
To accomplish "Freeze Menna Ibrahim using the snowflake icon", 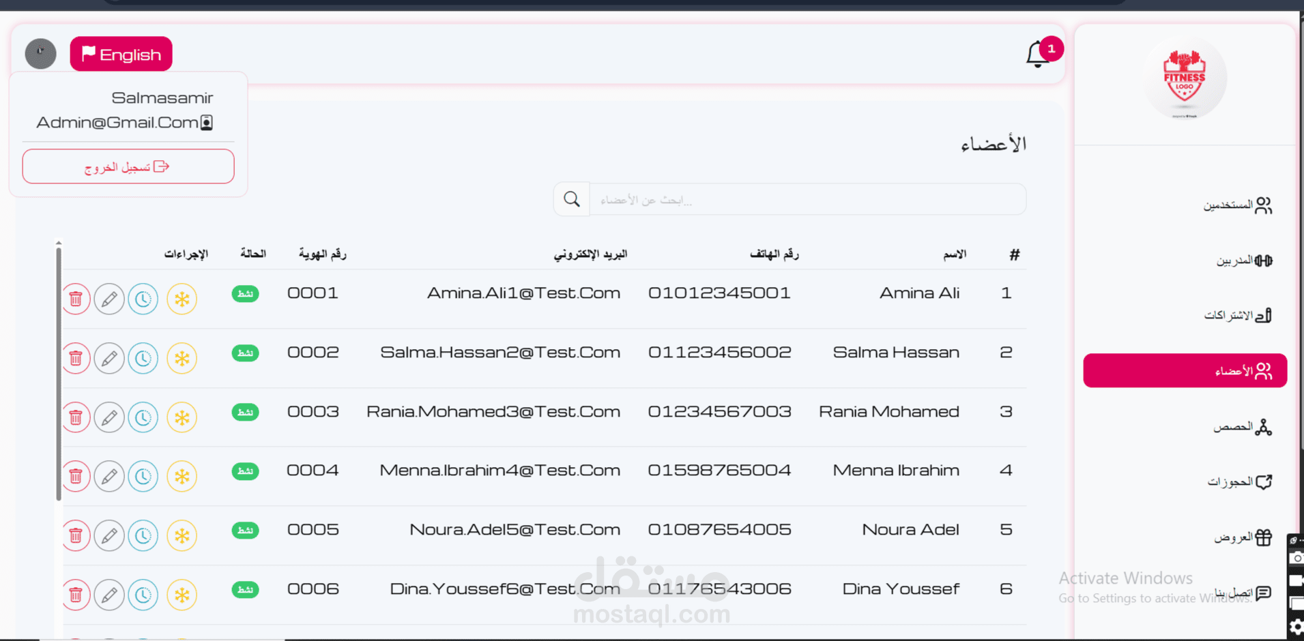I will click(182, 476).
